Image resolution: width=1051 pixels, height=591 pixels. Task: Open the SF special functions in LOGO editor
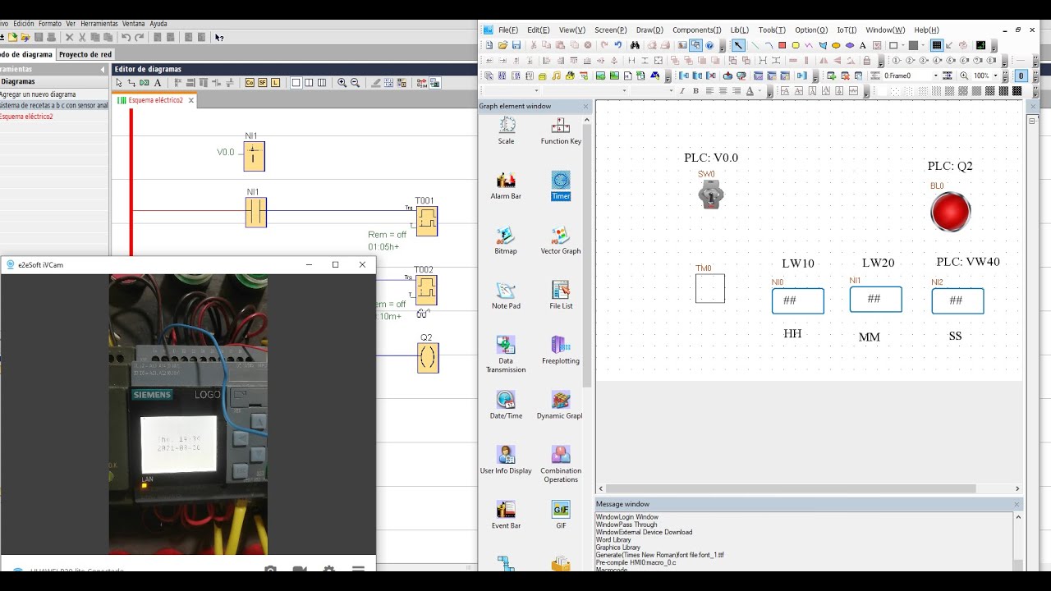pyautogui.click(x=262, y=83)
